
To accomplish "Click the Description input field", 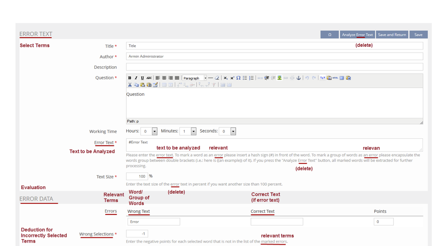I will (x=274, y=67).
